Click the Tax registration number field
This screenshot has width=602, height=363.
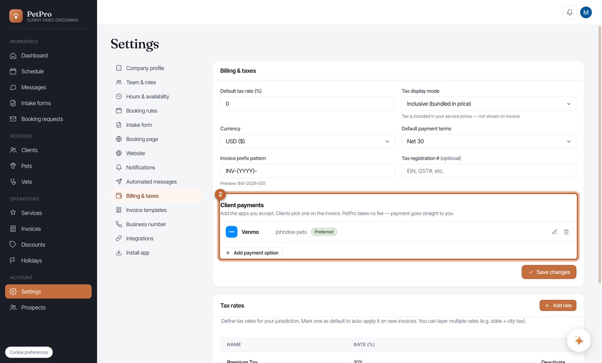[x=489, y=171]
